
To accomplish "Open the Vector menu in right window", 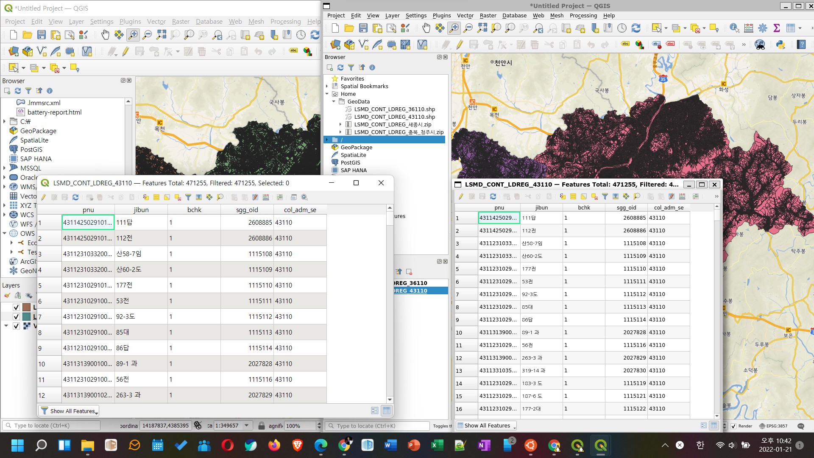I will 465,16.
